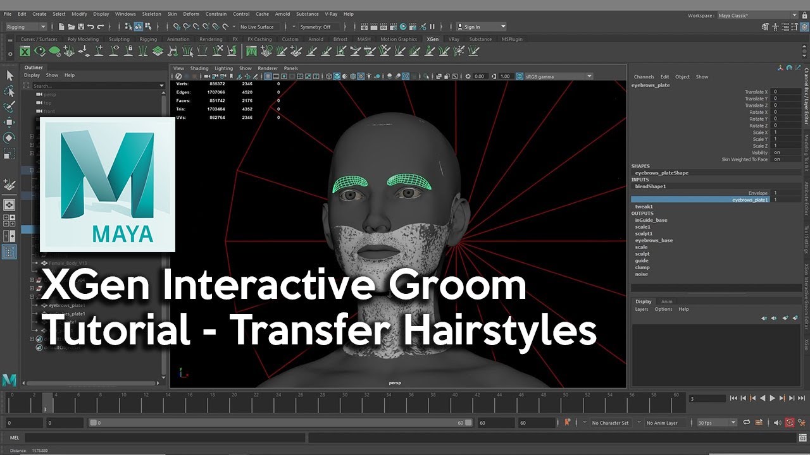This screenshot has width=810, height=455.
Task: Select by object type icon
Action: pyautogui.click(x=138, y=27)
